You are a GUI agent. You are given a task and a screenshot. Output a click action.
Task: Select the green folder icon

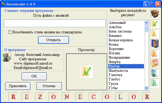(x=155, y=83)
